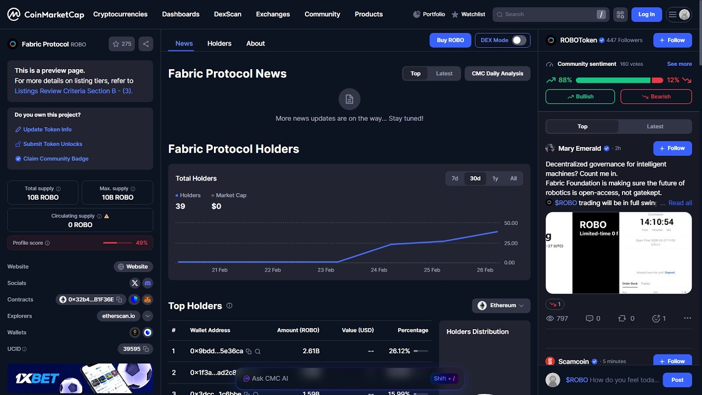Toggle the Holders series legend
Image resolution: width=702 pixels, height=395 pixels.
pyautogui.click(x=188, y=195)
